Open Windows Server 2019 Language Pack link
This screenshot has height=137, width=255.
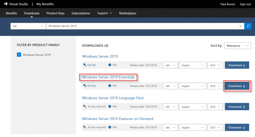pos(113,98)
